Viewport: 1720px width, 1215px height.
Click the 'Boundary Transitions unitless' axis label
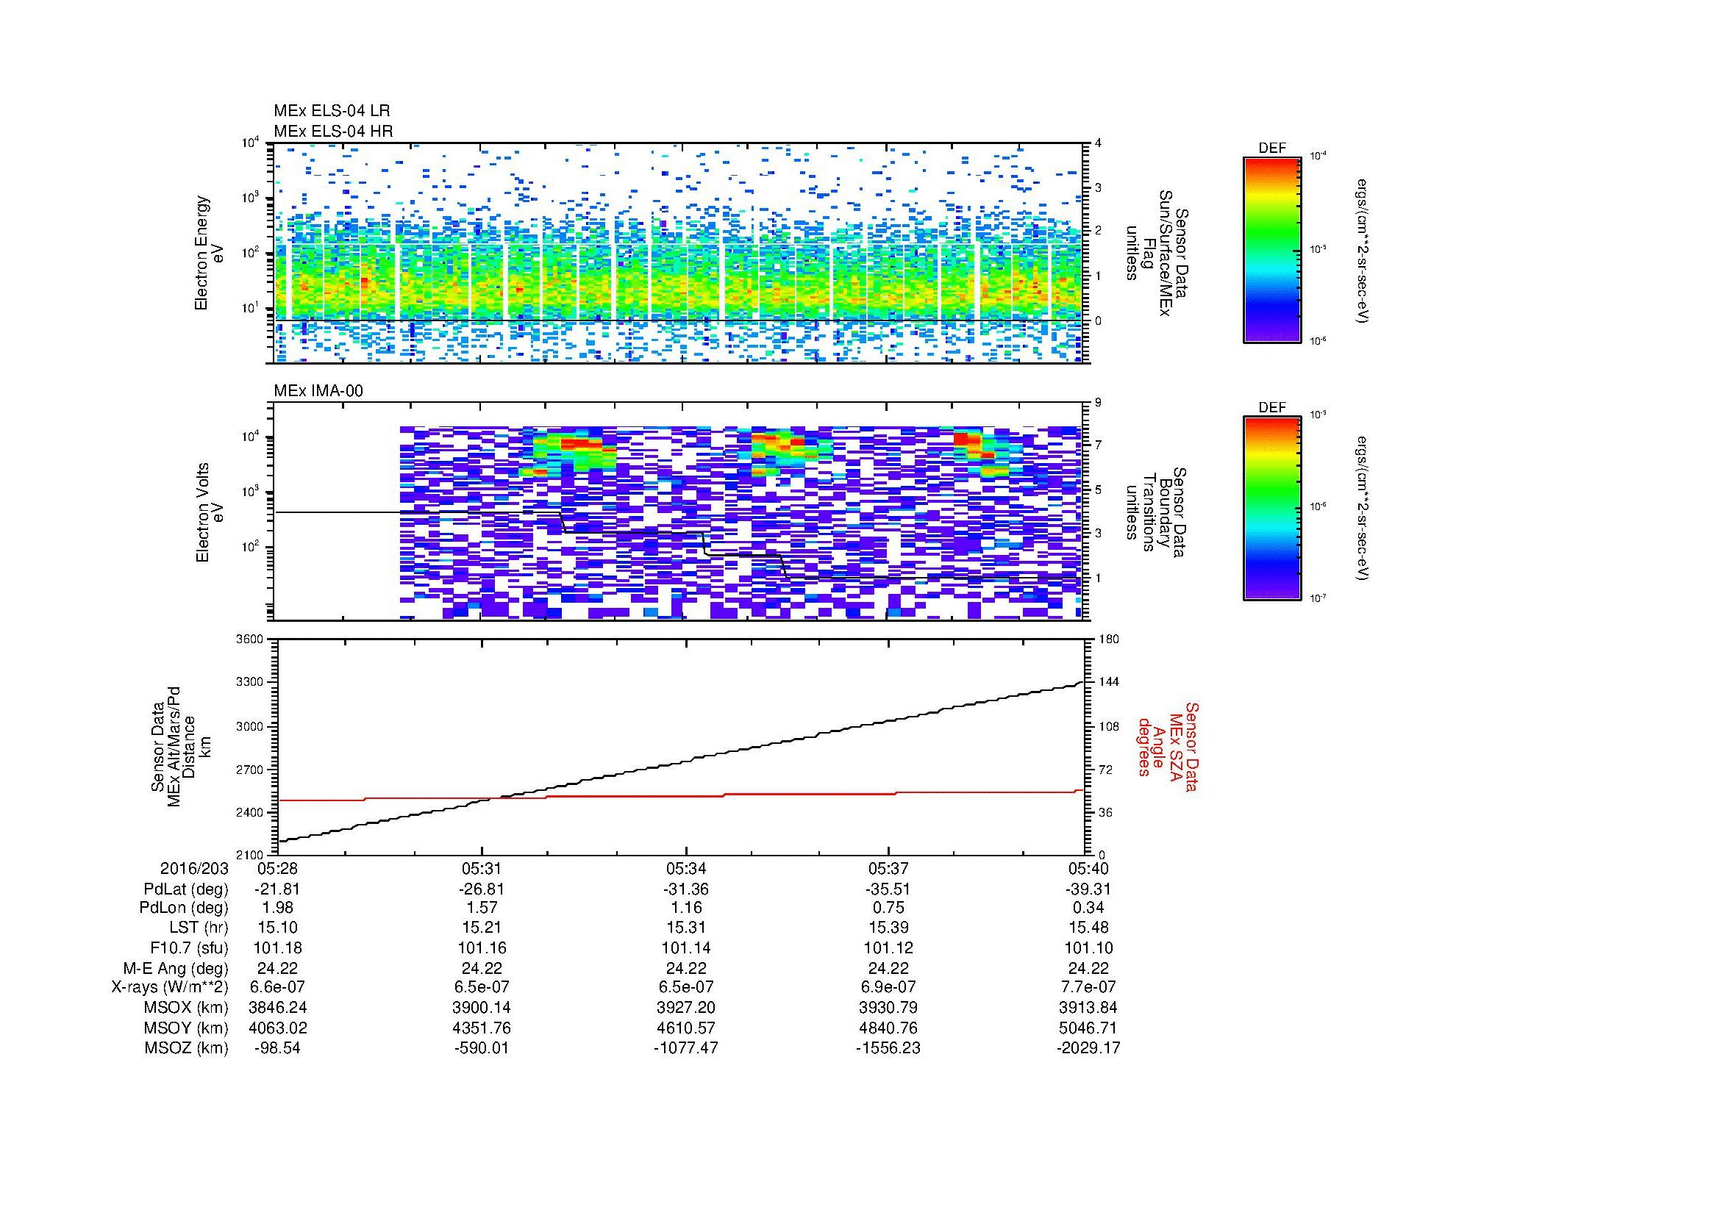click(x=1156, y=512)
